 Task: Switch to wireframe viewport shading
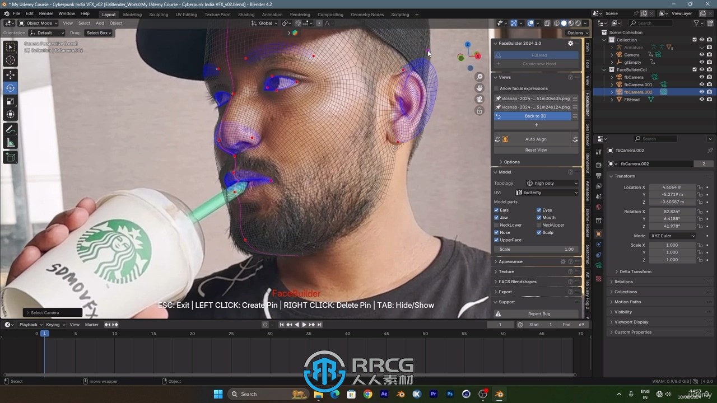[x=557, y=23]
